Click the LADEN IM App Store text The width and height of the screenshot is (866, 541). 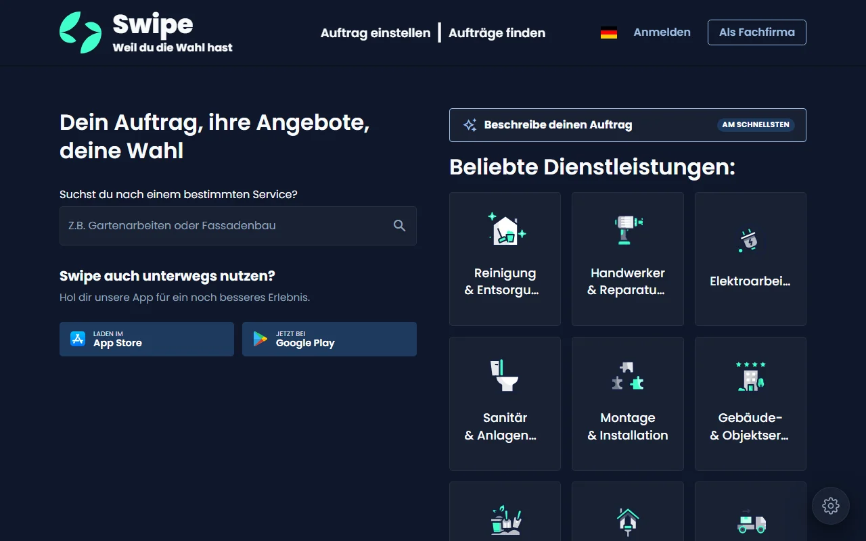click(118, 339)
